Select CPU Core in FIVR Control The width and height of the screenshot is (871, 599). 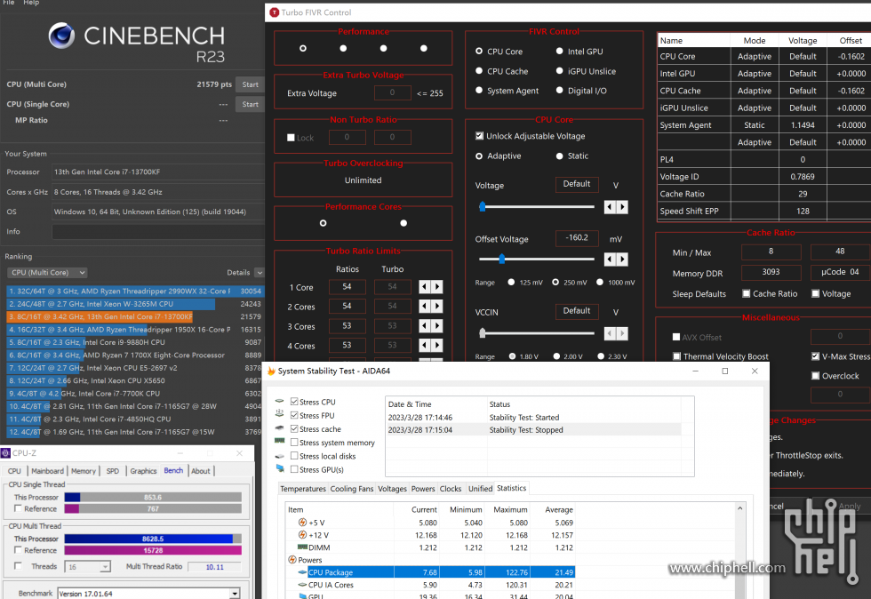click(x=479, y=52)
